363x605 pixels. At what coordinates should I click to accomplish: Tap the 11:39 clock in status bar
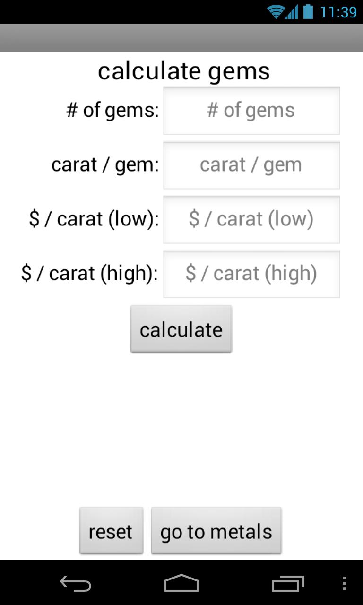[x=338, y=12]
